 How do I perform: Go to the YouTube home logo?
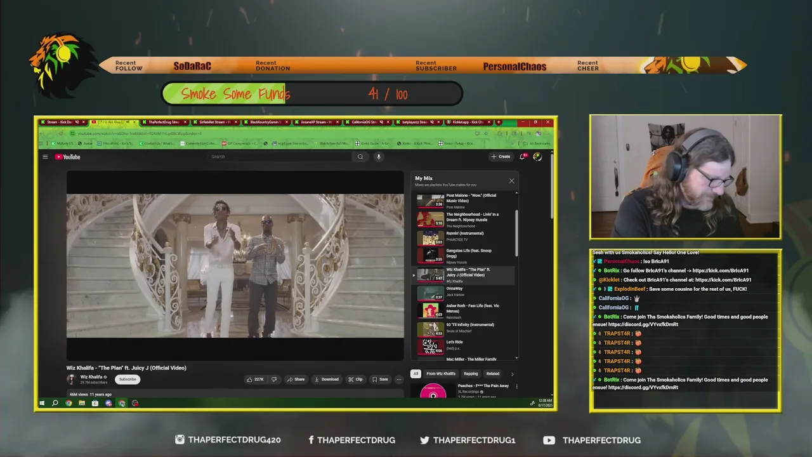click(x=67, y=157)
